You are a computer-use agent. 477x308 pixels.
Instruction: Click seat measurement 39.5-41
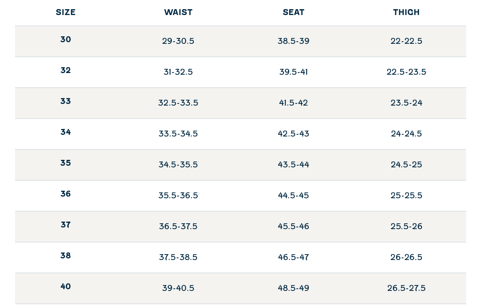click(293, 72)
